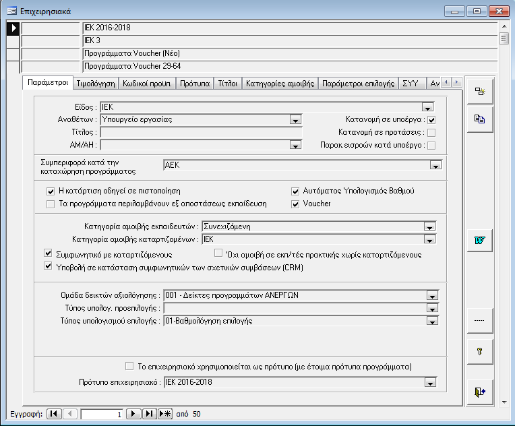Expand the Είδος dropdown
The height and width of the screenshot is (426, 515).
point(427,107)
